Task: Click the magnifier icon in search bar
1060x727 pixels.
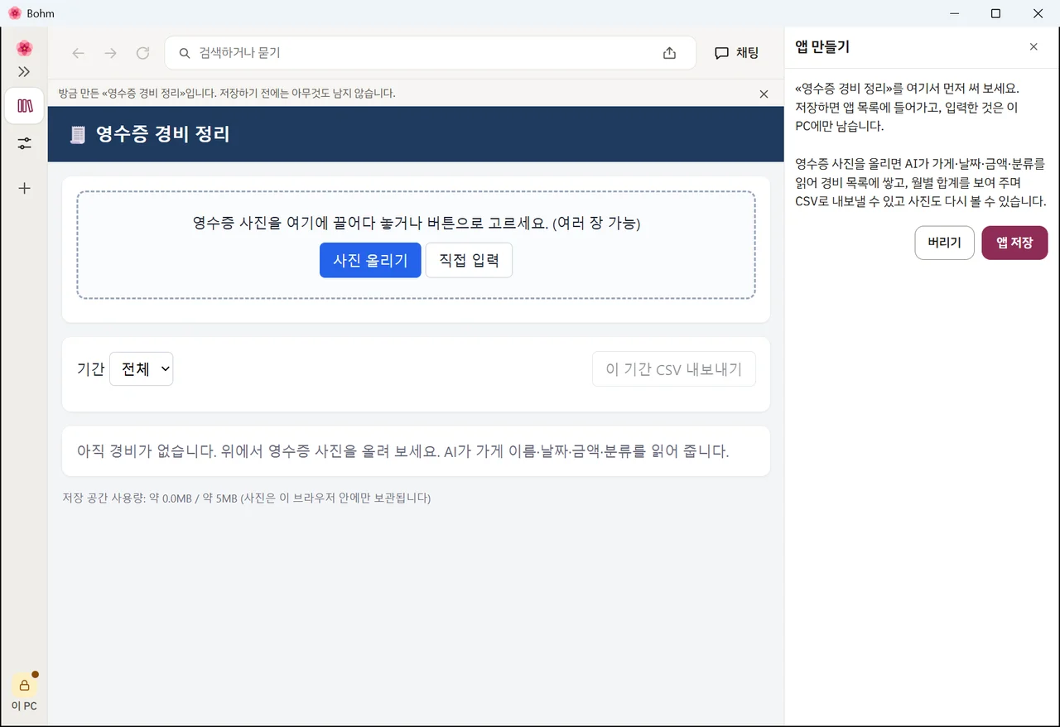Action: click(185, 53)
